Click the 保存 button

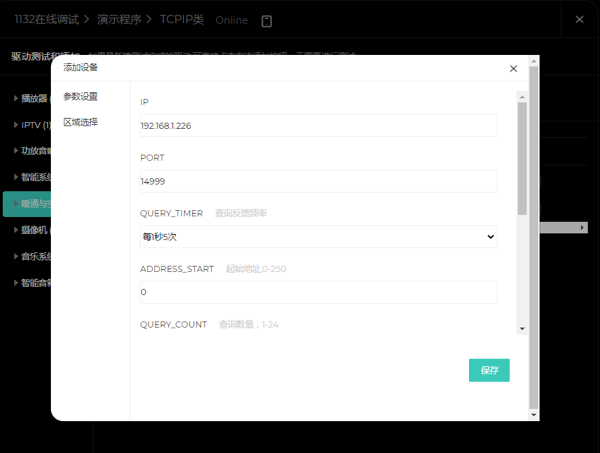pyautogui.click(x=489, y=370)
